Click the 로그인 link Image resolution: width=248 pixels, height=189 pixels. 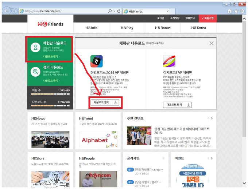[161, 18]
